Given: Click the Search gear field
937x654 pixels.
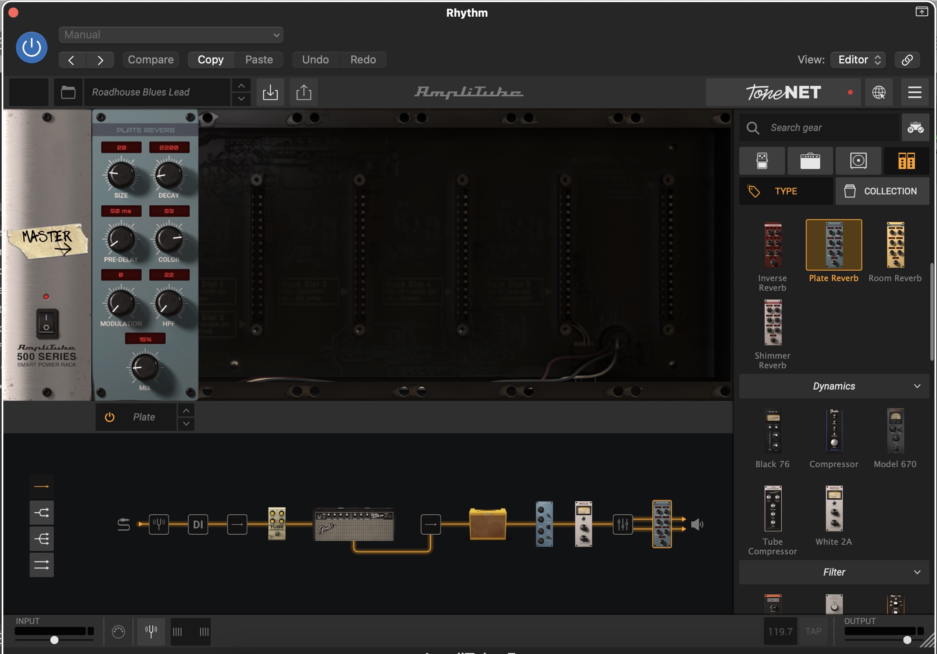Looking at the screenshot, I should (819, 128).
